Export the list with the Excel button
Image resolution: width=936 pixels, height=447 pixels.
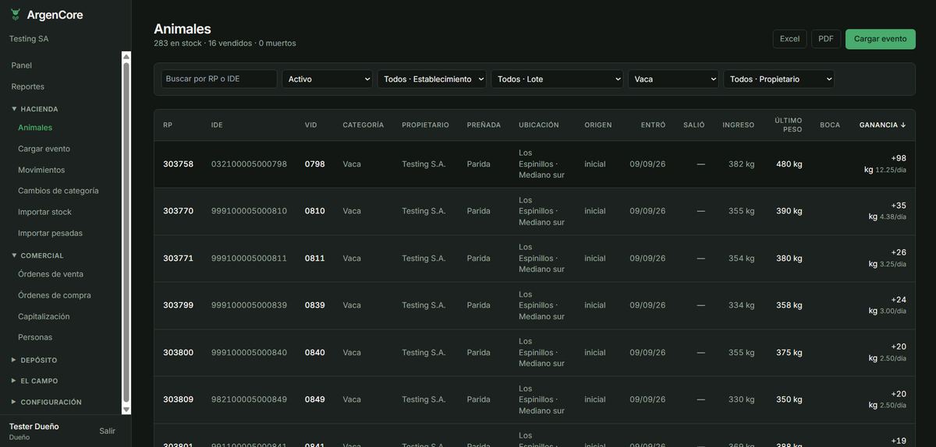coord(789,39)
